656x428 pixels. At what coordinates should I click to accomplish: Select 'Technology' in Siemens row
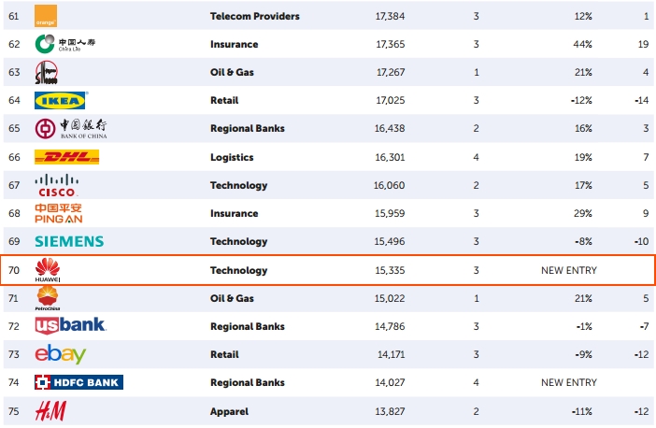click(238, 241)
